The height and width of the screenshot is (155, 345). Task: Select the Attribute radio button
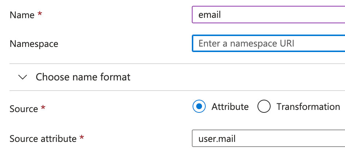(x=199, y=107)
